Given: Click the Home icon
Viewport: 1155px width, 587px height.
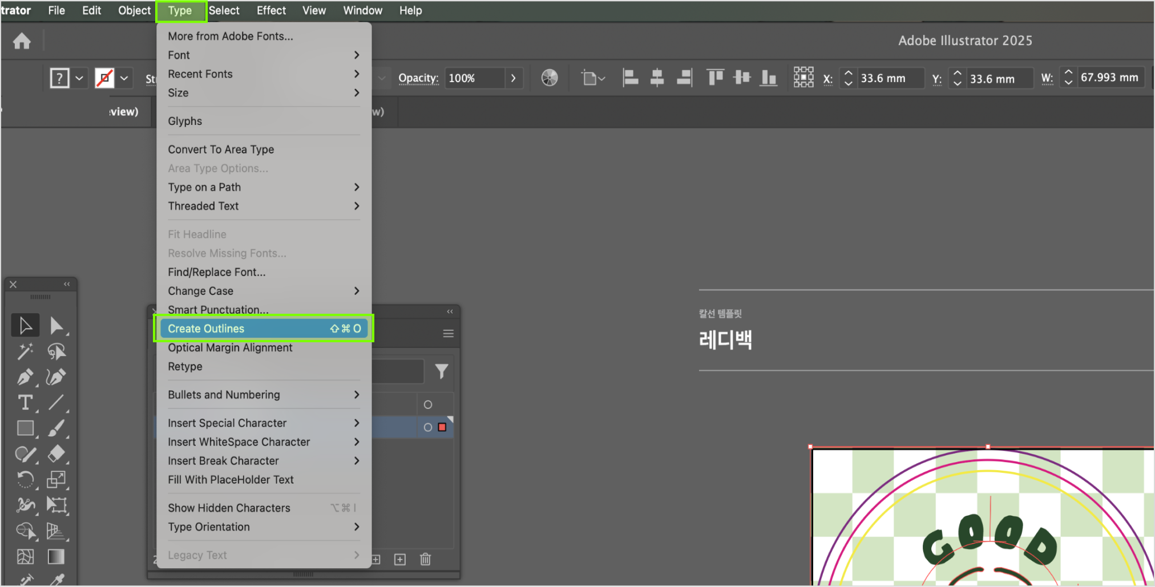Looking at the screenshot, I should point(22,41).
